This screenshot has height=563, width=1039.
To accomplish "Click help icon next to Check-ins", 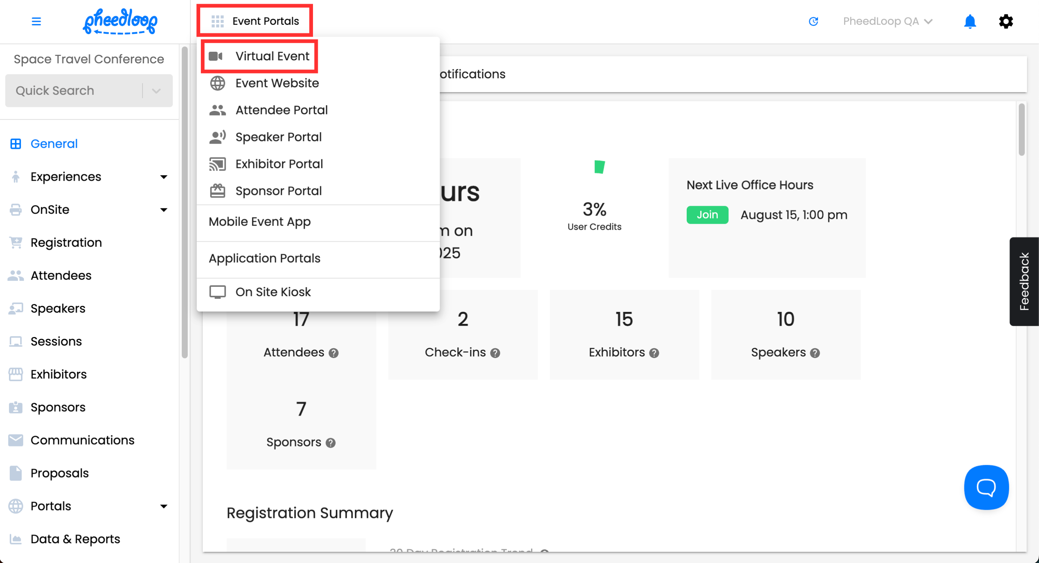I will (x=495, y=353).
